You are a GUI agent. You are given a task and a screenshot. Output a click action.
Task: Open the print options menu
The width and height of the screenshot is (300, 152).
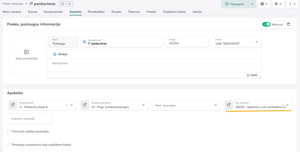(264, 4)
